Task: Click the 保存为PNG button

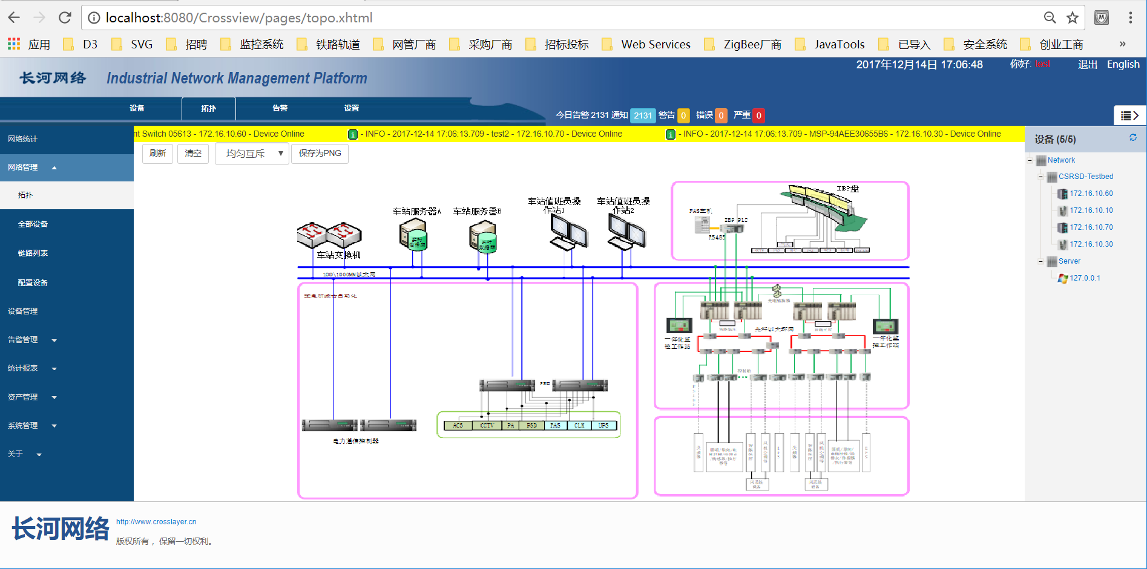Action: pos(320,154)
